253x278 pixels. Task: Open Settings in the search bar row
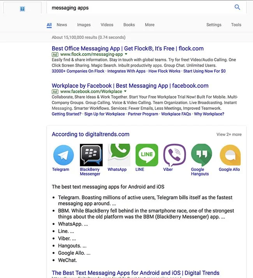pos(214,25)
